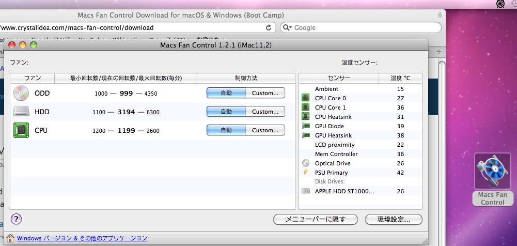Select the APPLE HDD ST1000 label
The height and width of the screenshot is (246, 517).
click(344, 191)
